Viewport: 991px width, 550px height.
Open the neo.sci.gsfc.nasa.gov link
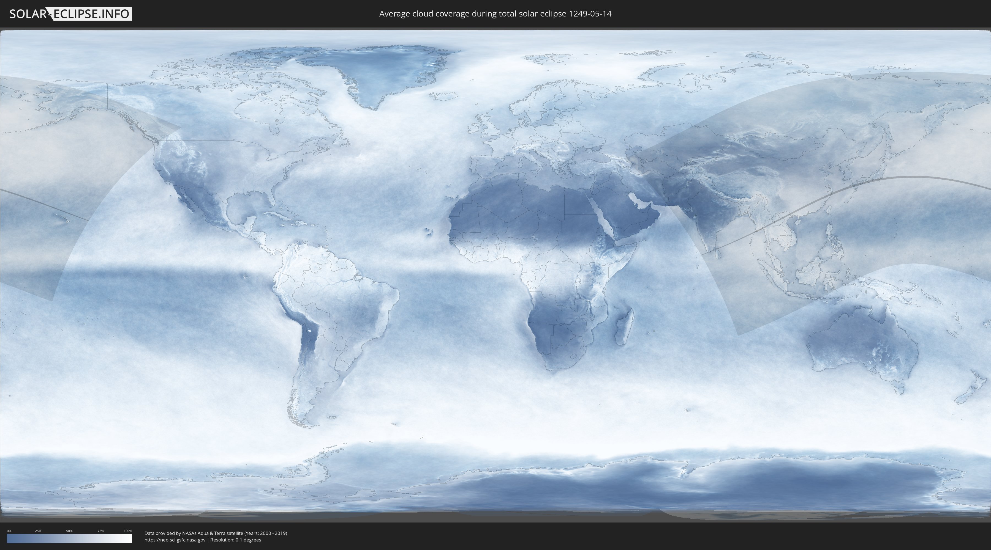point(175,540)
